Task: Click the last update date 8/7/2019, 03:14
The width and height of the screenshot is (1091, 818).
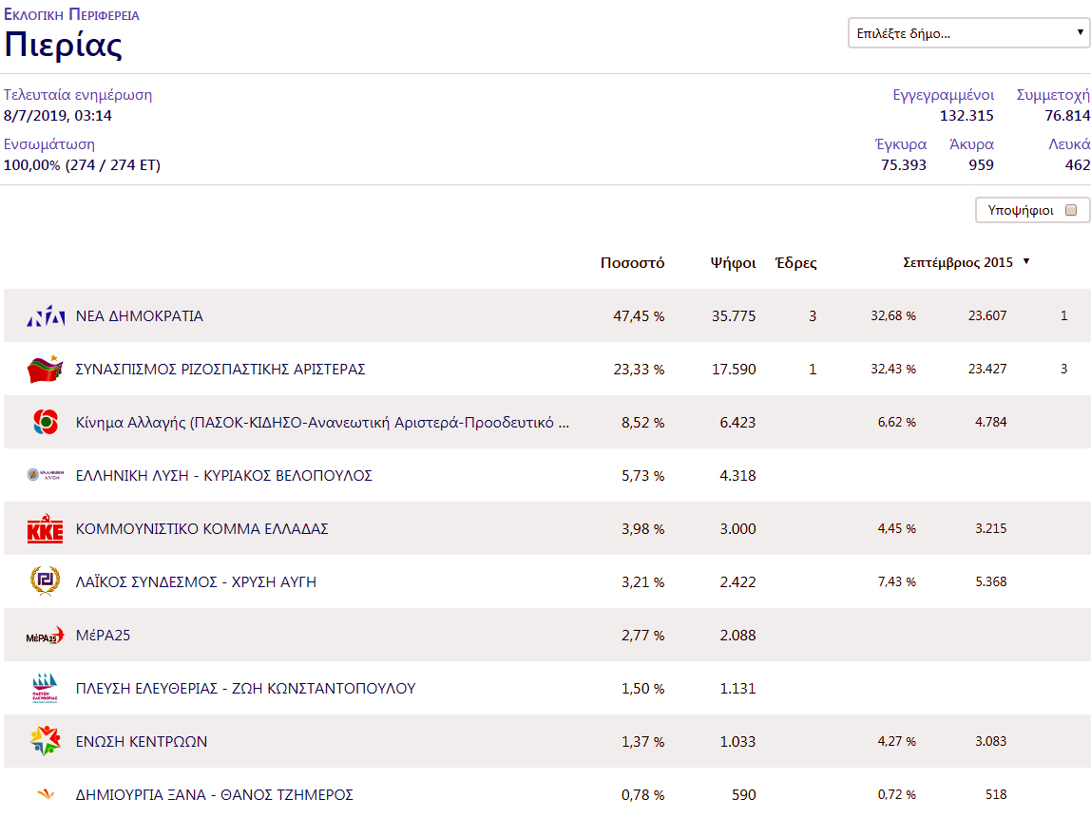Action: point(58,116)
